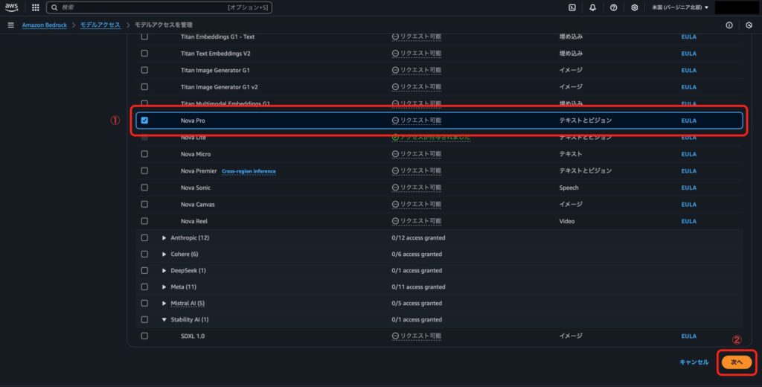
Task: Select the Nova Sonic model name
Action: point(196,188)
